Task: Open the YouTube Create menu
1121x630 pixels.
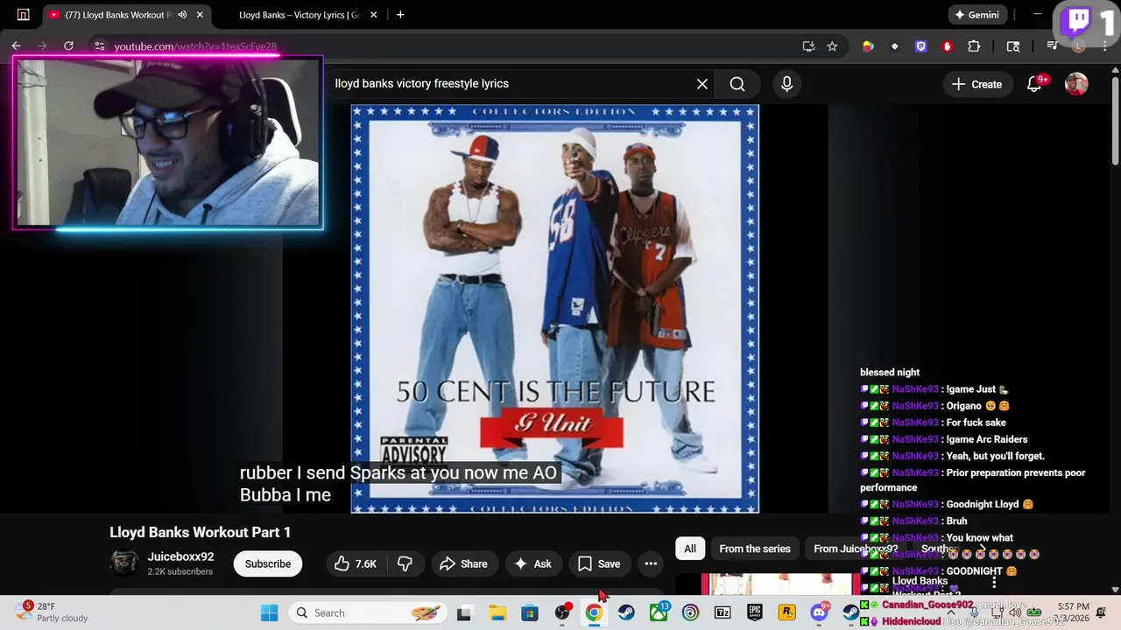Action: [x=976, y=84]
